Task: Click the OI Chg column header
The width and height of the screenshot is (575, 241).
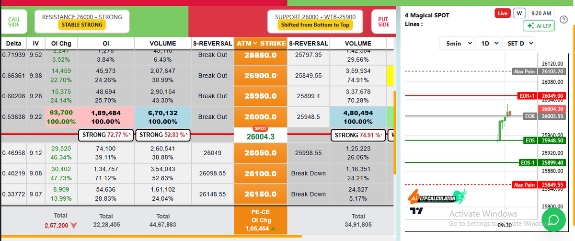Action: [61, 44]
